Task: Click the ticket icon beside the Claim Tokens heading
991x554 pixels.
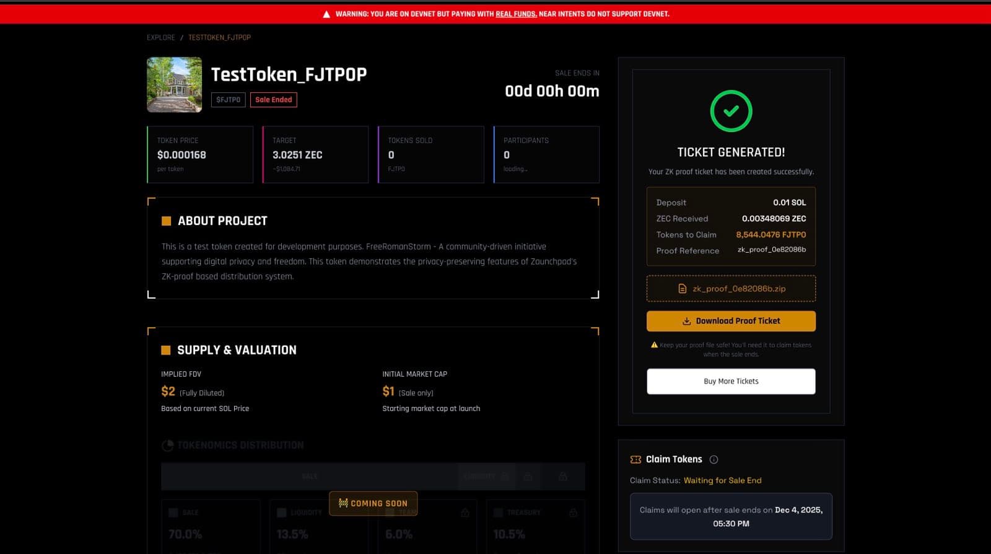Action: click(635, 460)
